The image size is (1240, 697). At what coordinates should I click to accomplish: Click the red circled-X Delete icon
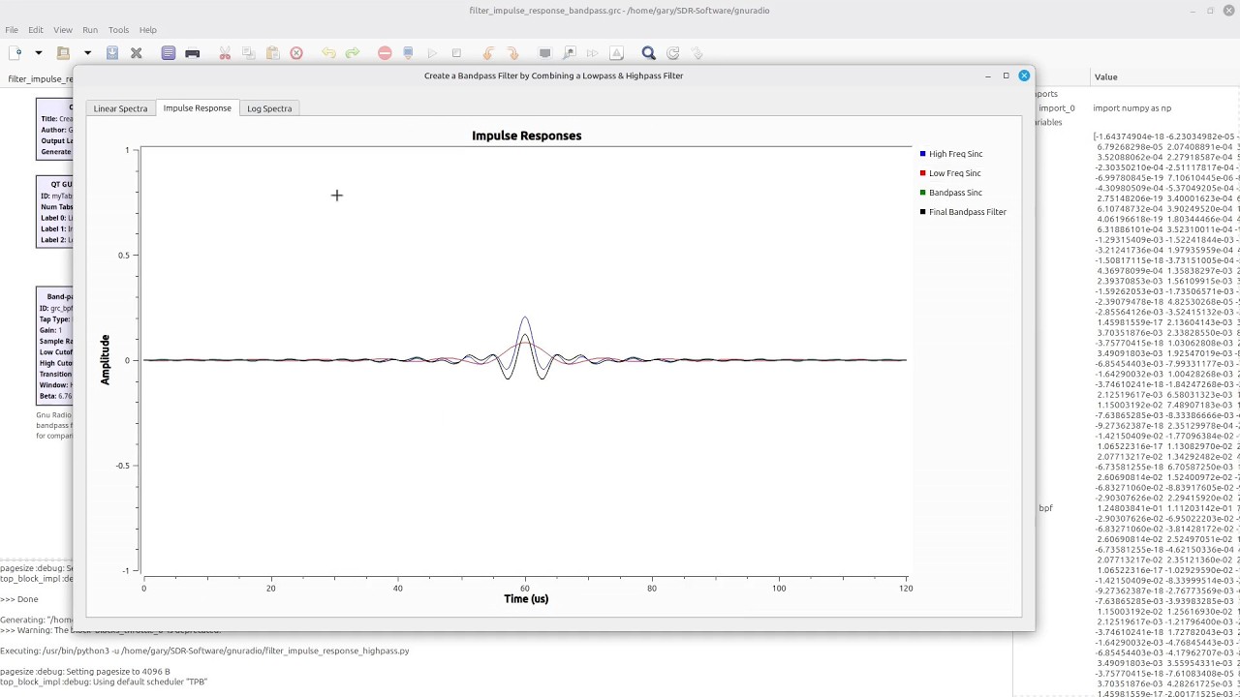296,53
